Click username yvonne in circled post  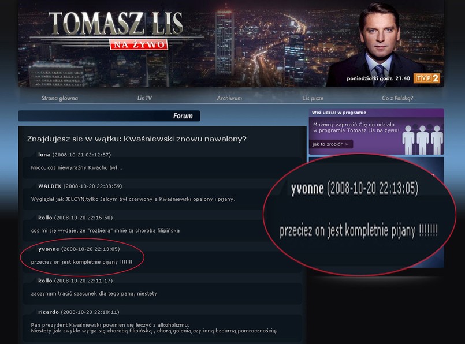pos(49,249)
